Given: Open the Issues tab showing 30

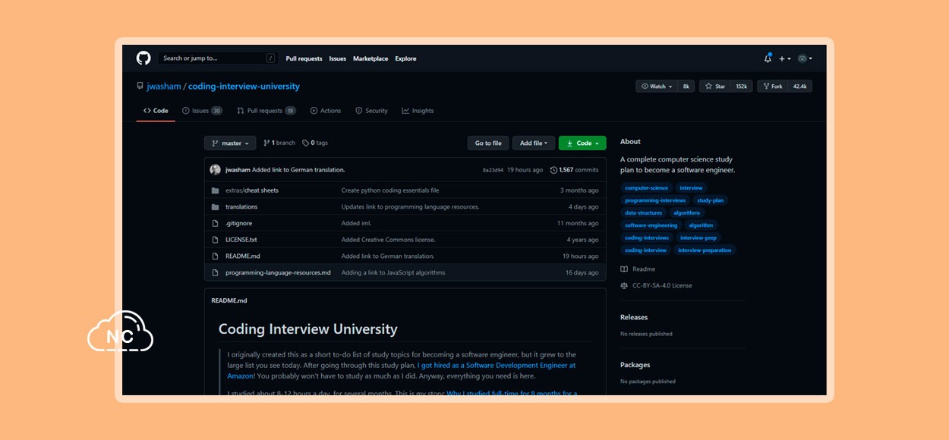Looking at the screenshot, I should pyautogui.click(x=202, y=111).
